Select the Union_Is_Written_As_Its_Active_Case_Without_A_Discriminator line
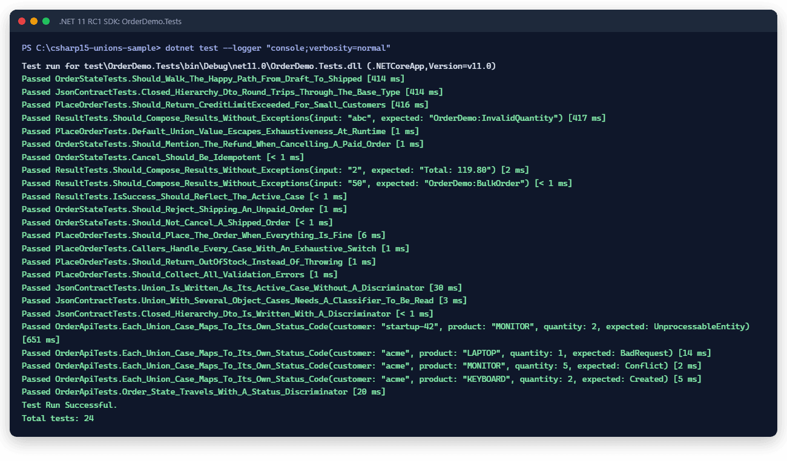Screen dimensions: 787x461 click(242, 288)
